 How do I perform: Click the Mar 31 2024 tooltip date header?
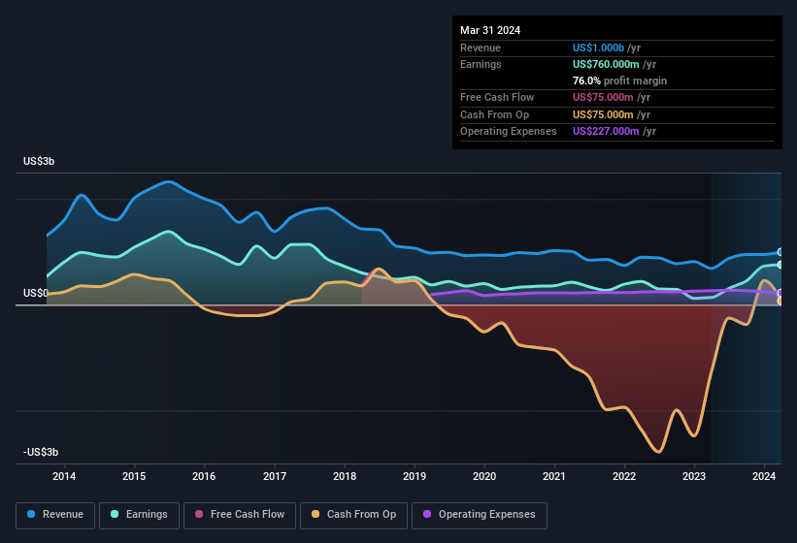tap(490, 30)
